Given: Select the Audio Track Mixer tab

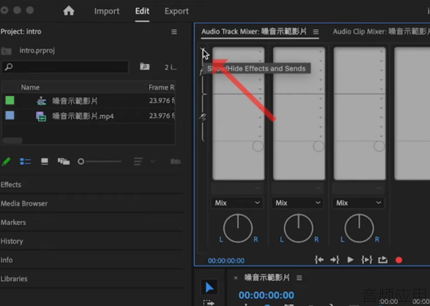Looking at the screenshot, I should click(x=254, y=32).
